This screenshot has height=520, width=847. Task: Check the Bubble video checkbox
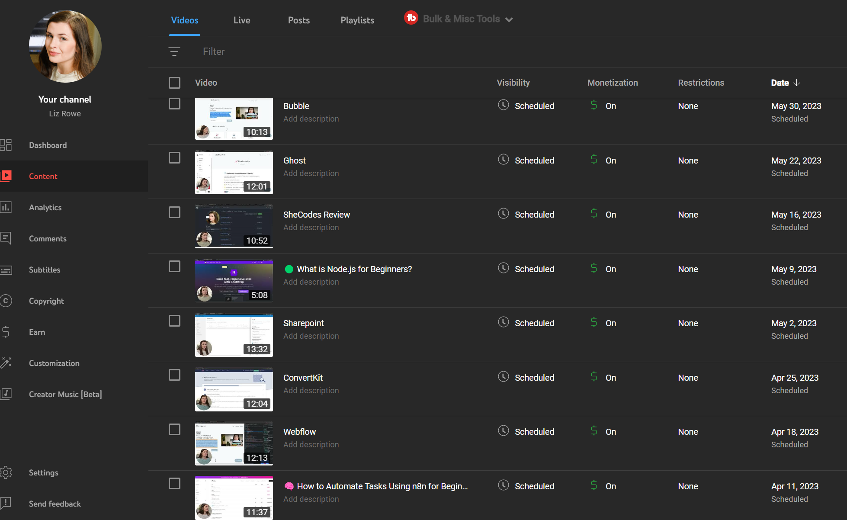tap(174, 104)
